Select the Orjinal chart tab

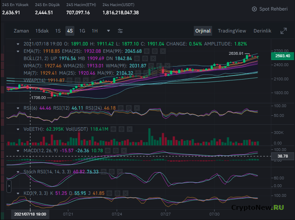(203, 31)
